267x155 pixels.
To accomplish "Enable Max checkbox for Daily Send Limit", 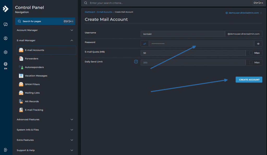I will (251, 62).
